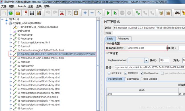185x111 pixels.
Task: Expand the 49 /index.php node toggle
Action: click(11, 35)
